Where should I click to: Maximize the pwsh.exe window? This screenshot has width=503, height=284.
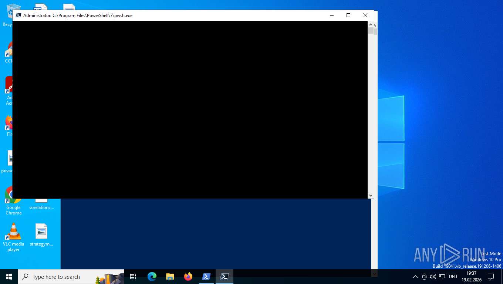[x=348, y=15]
